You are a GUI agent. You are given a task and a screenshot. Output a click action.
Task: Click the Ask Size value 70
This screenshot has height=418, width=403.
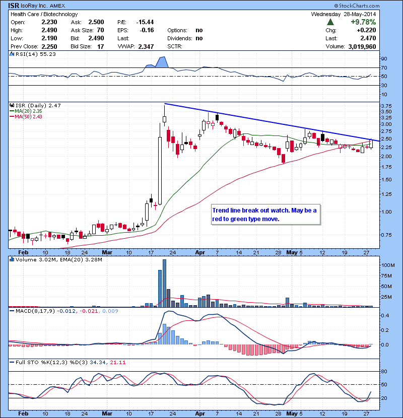(101, 30)
